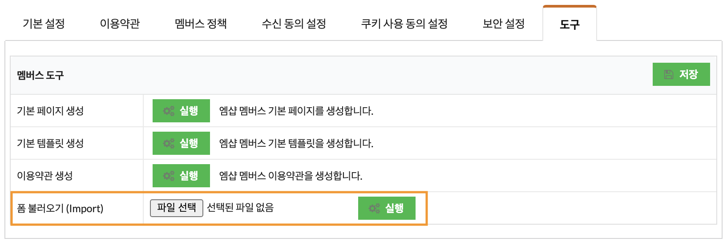The height and width of the screenshot is (242, 727).
Task: Click gear icon in 기본 페이지 생성 row
Action: point(169,111)
